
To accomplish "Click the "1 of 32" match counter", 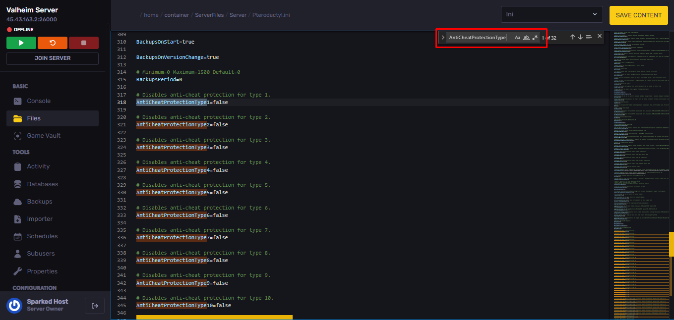I will point(549,38).
